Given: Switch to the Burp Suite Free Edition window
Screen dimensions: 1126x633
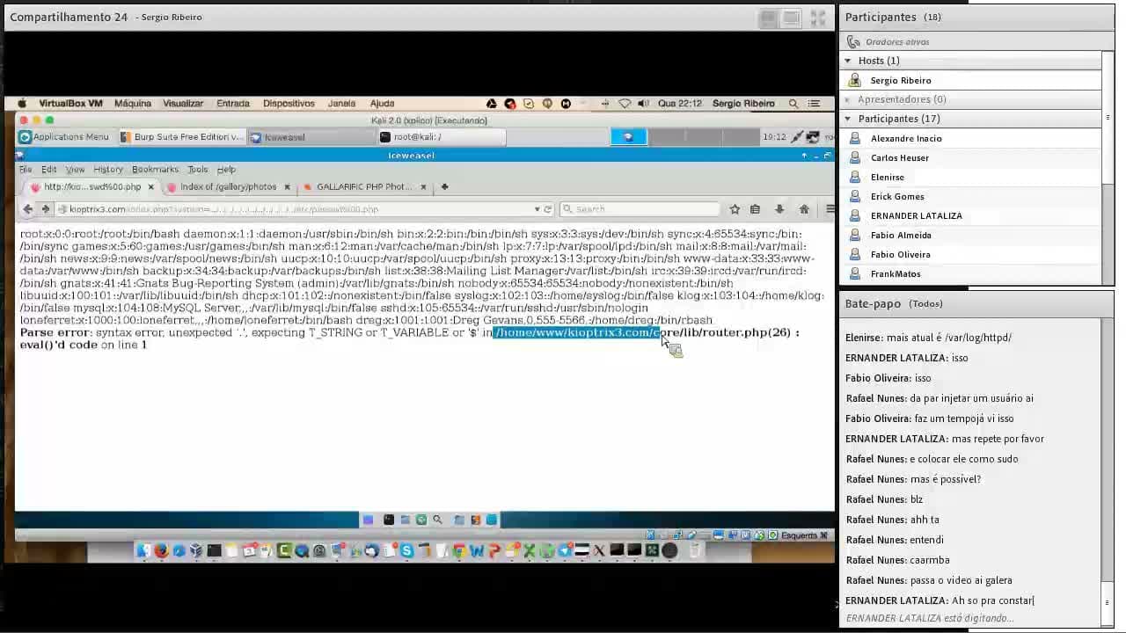Looking at the screenshot, I should (181, 137).
